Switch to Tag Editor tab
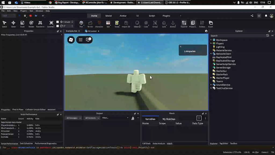The image size is (275, 155). click(x=224, y=144)
